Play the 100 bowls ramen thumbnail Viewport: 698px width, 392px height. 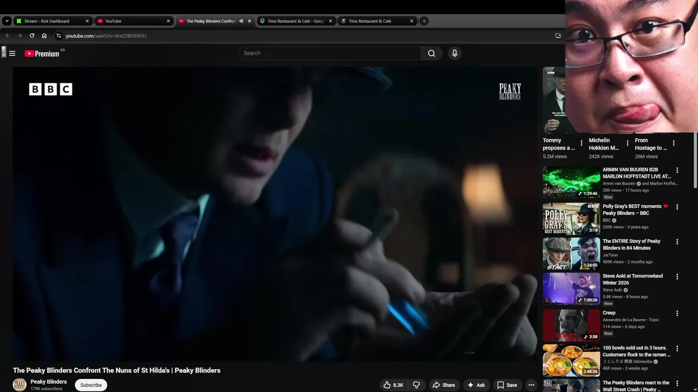(571, 360)
